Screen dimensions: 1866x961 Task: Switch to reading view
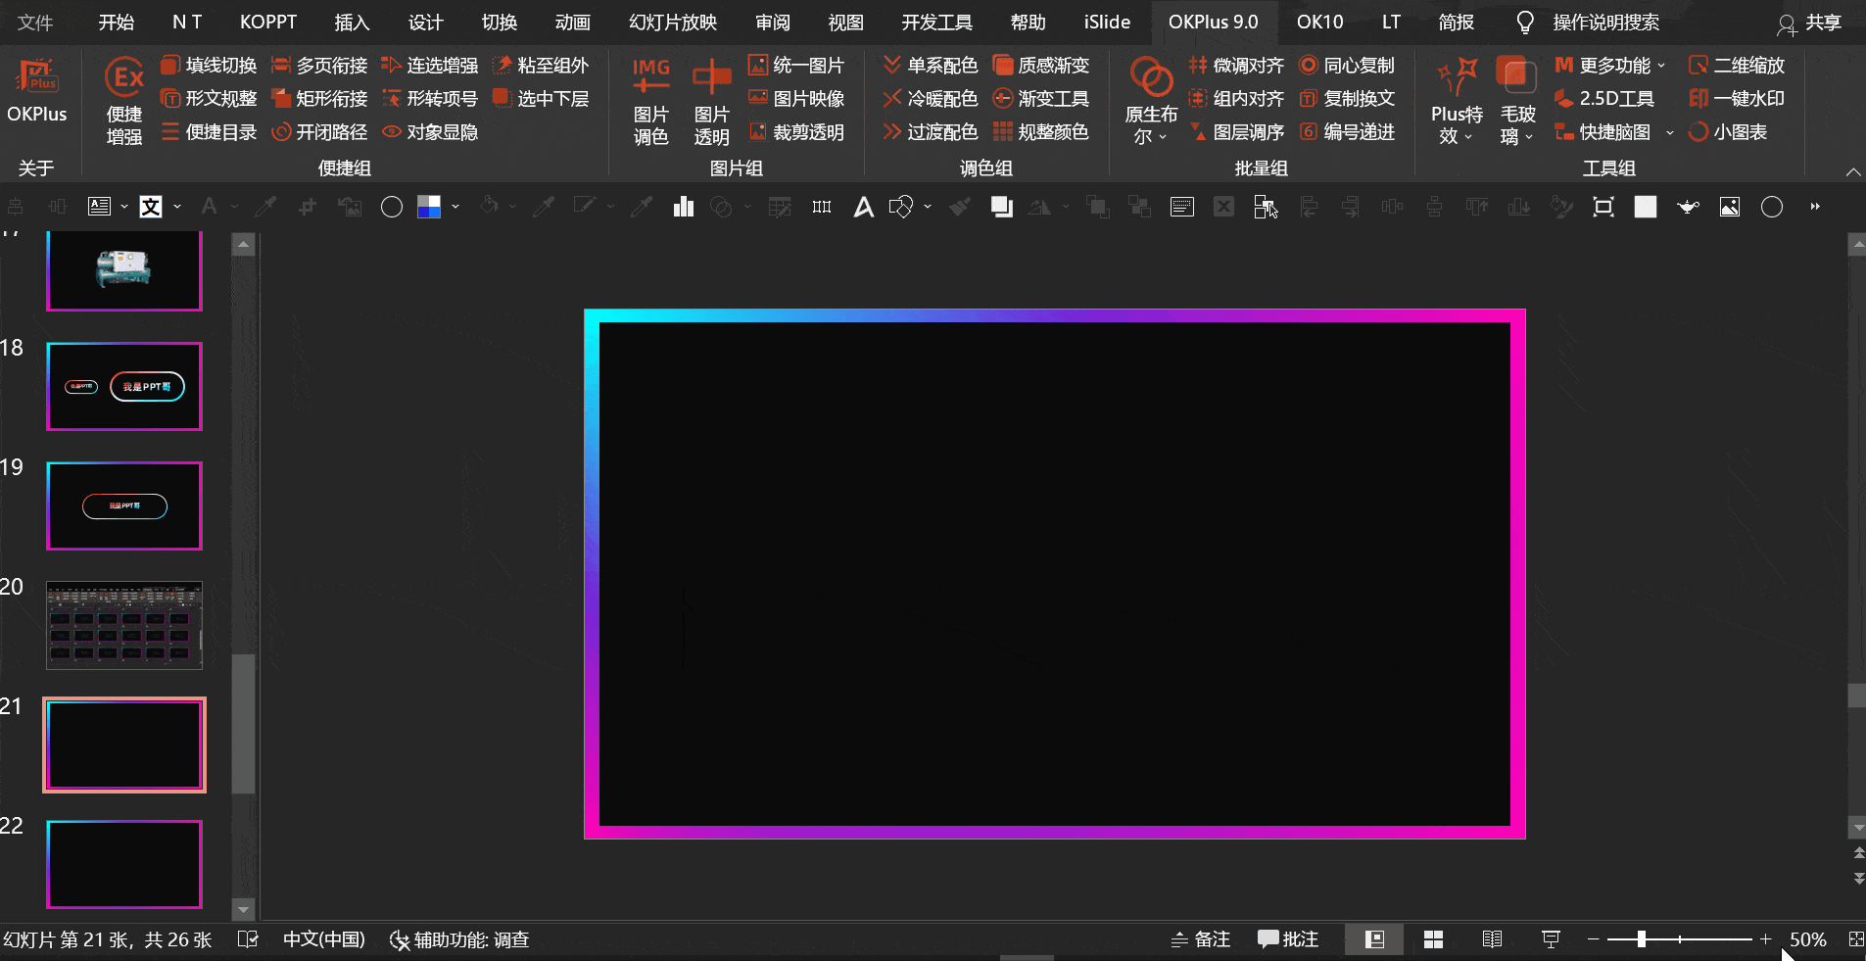pyautogui.click(x=1492, y=939)
